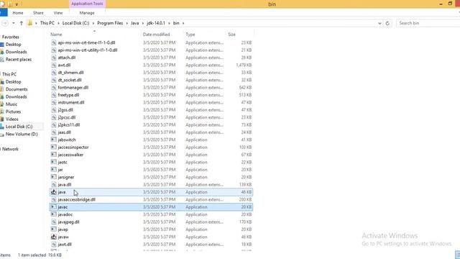
Task: Select the dt_socket.dll file name
Action: pos(70,80)
